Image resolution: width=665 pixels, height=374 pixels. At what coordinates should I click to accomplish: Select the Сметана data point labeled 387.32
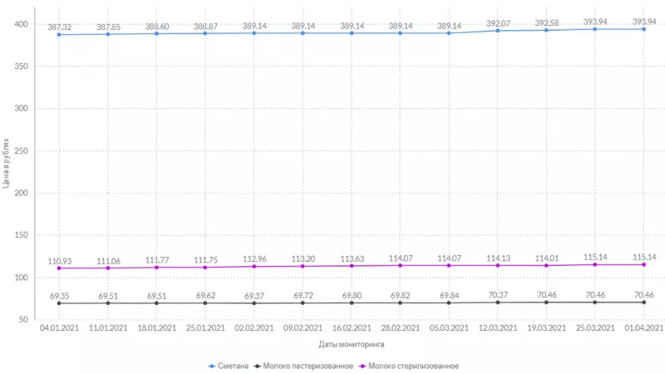tap(59, 35)
